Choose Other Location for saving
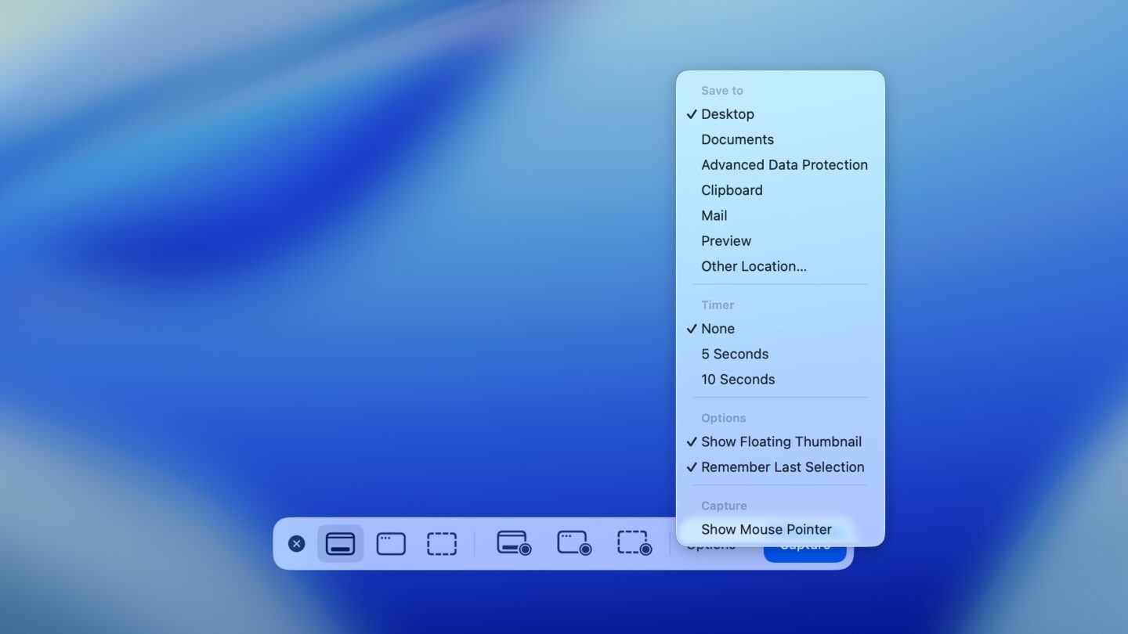This screenshot has width=1128, height=634. 754,266
